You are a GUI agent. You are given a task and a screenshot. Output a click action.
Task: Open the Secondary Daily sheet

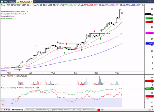click(x=43, y=110)
